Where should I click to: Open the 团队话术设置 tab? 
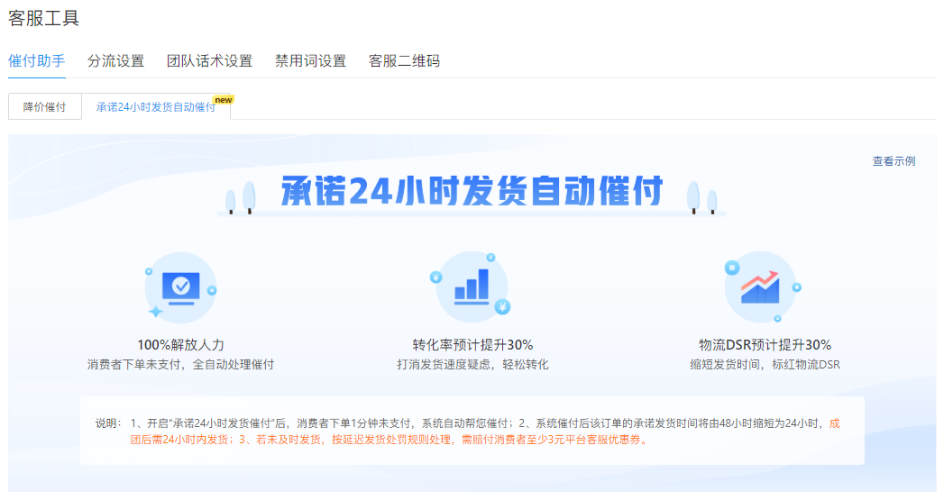[x=209, y=61]
